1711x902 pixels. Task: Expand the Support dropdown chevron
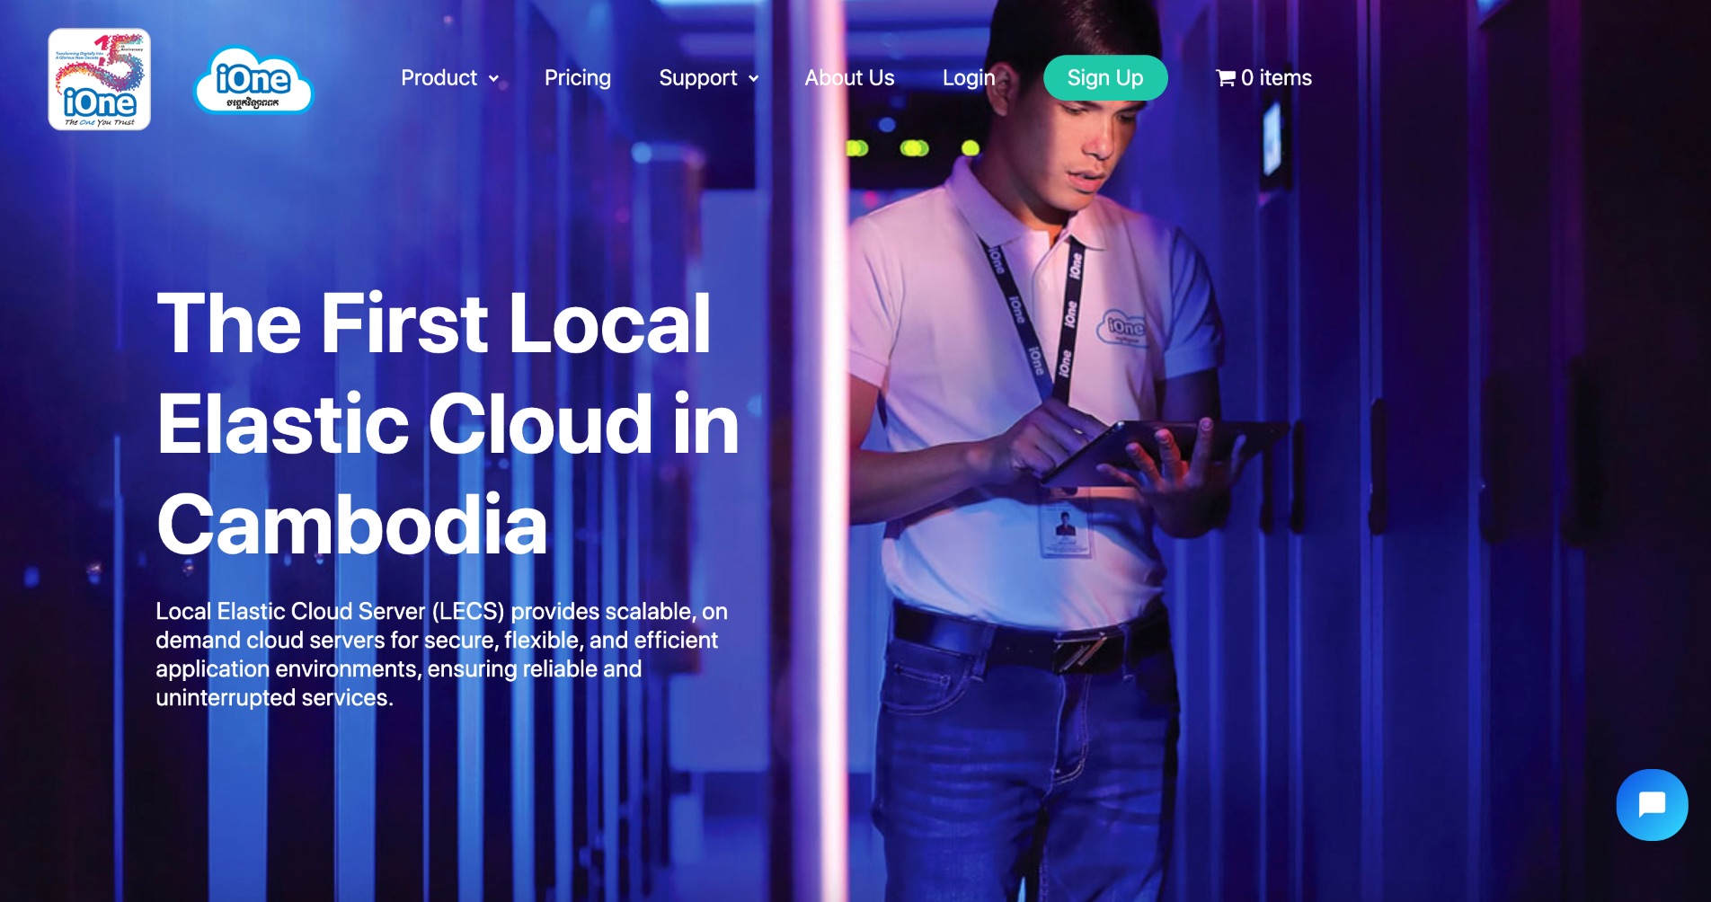(753, 79)
